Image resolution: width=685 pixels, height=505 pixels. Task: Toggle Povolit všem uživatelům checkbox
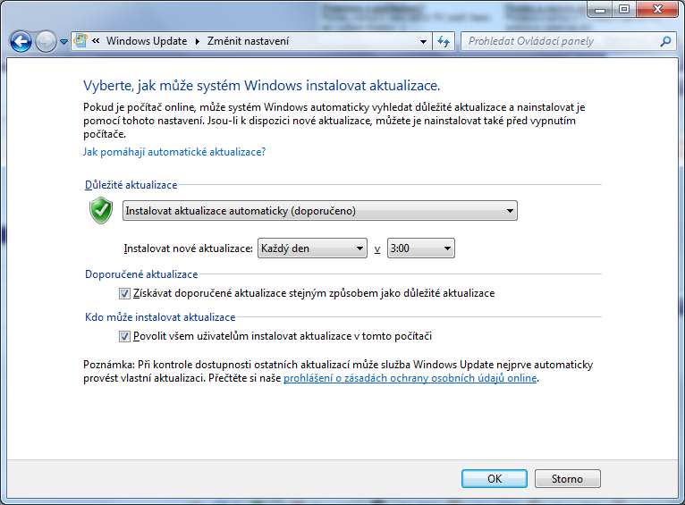point(124,336)
